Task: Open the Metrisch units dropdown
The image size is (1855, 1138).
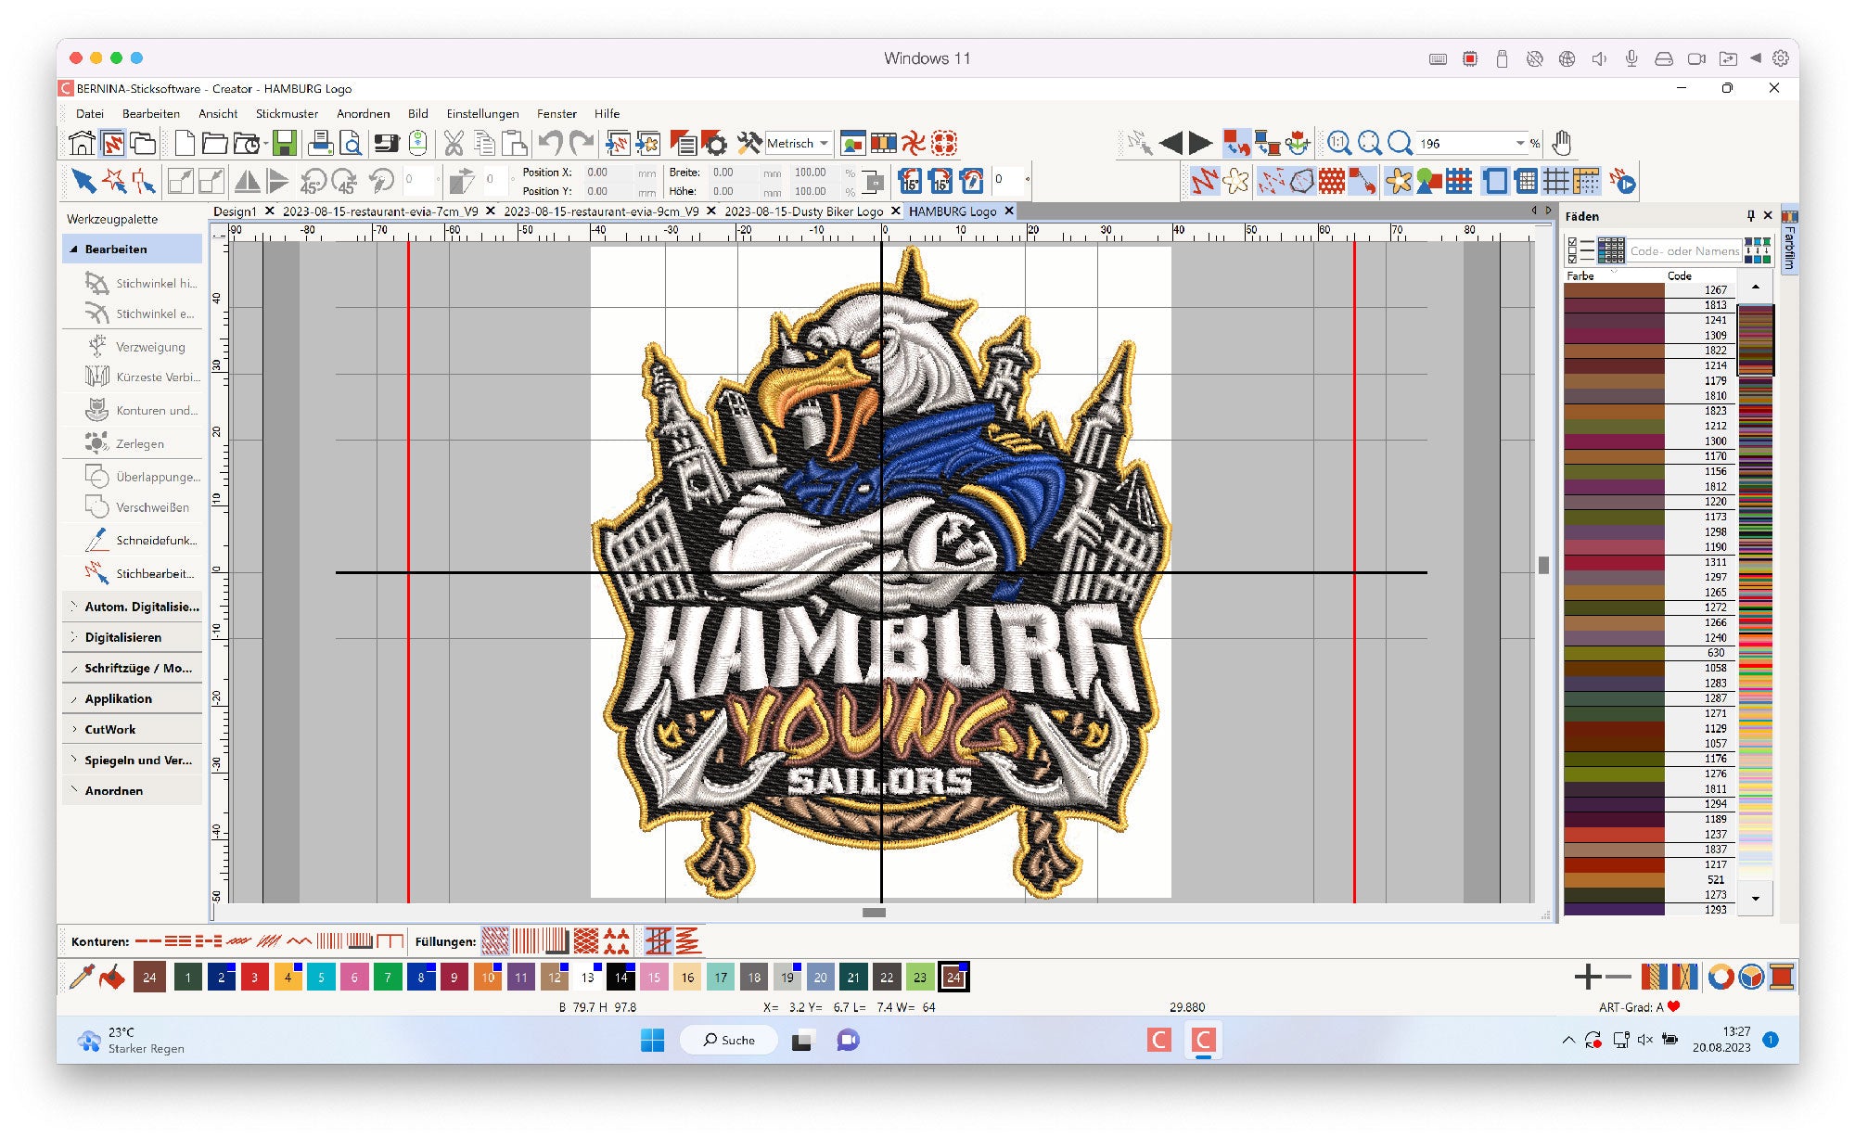Action: coord(824,143)
